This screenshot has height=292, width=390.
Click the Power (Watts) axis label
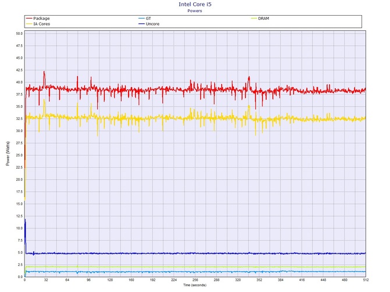pos(8,154)
